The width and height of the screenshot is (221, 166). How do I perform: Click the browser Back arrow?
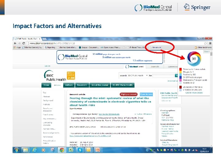coord(15,43)
